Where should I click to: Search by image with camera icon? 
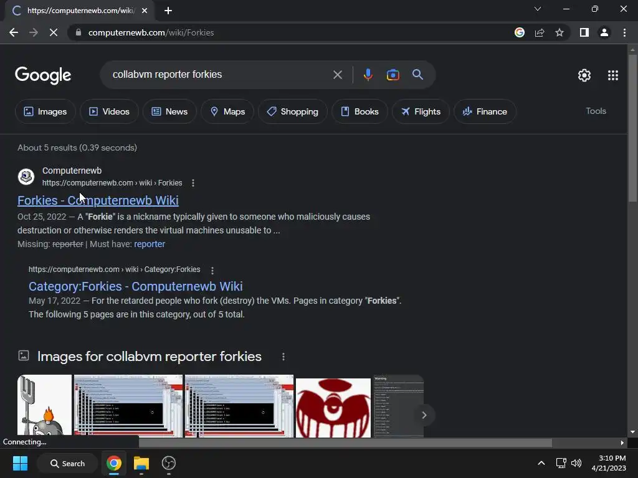[x=393, y=75]
